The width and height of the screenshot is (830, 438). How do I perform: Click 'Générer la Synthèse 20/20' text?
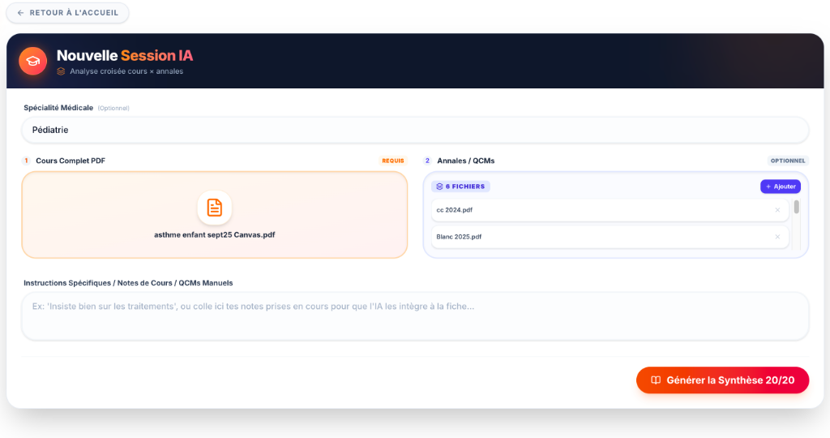tap(730, 380)
